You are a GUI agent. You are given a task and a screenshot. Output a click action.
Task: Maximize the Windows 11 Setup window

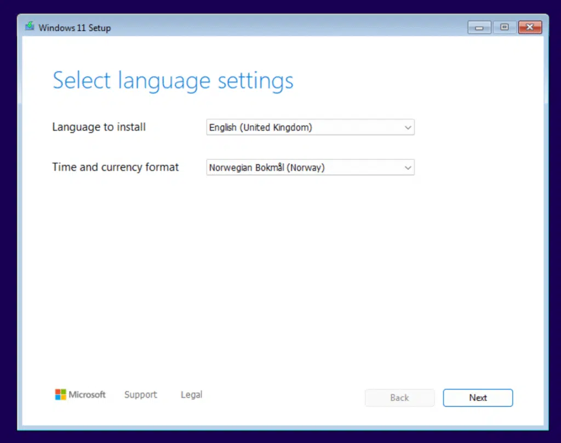tap(504, 27)
